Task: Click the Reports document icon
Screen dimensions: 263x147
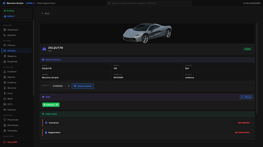Action: pos(5,77)
